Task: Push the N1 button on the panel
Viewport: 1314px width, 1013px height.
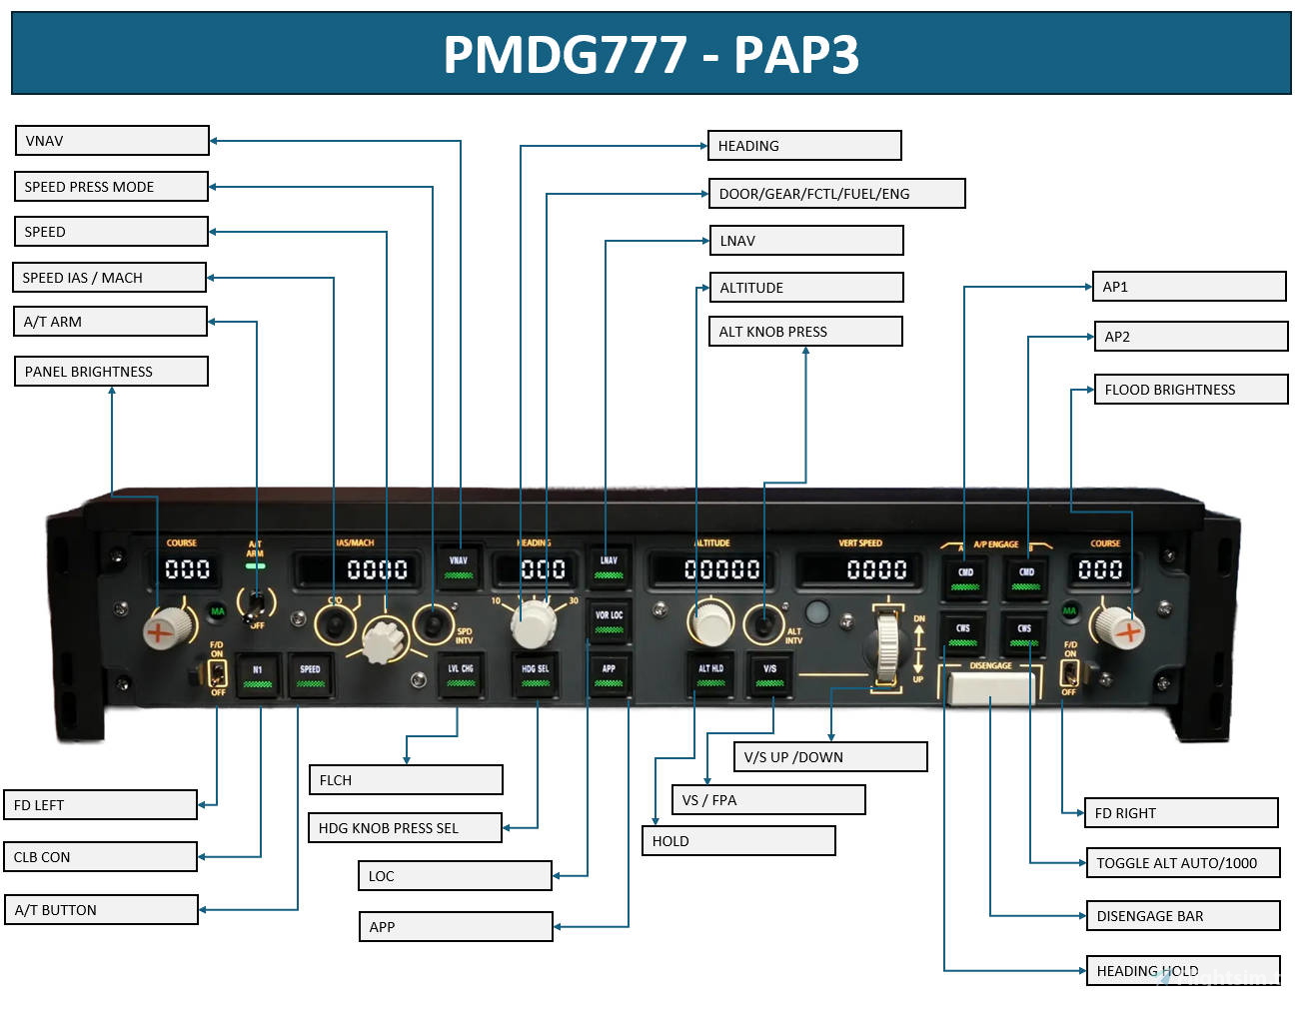Action: click(x=257, y=676)
